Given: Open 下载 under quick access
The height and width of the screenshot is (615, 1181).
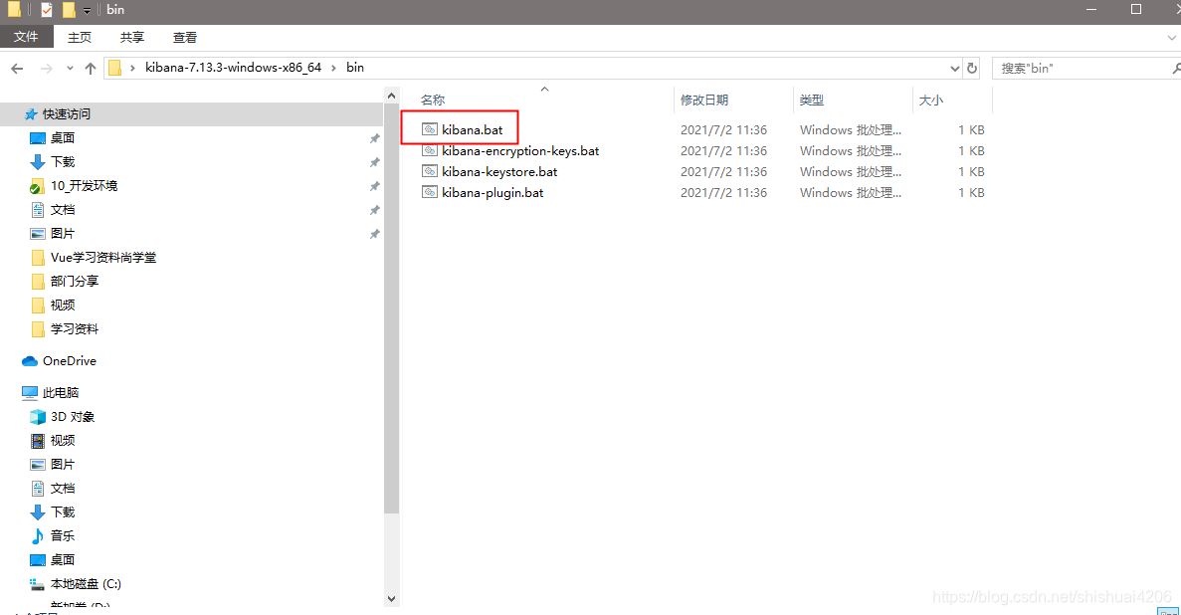Looking at the screenshot, I should [x=63, y=162].
